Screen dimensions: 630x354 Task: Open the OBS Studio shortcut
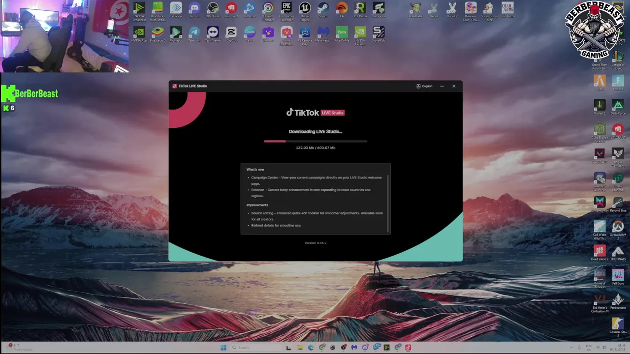[213, 10]
